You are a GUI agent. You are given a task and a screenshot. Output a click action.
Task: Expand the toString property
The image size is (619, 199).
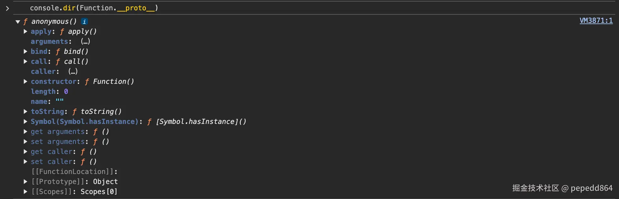click(x=26, y=112)
